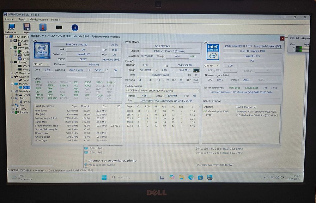Open the Raport menu
Viewport: 316px width, 203px height.
point(22,20)
